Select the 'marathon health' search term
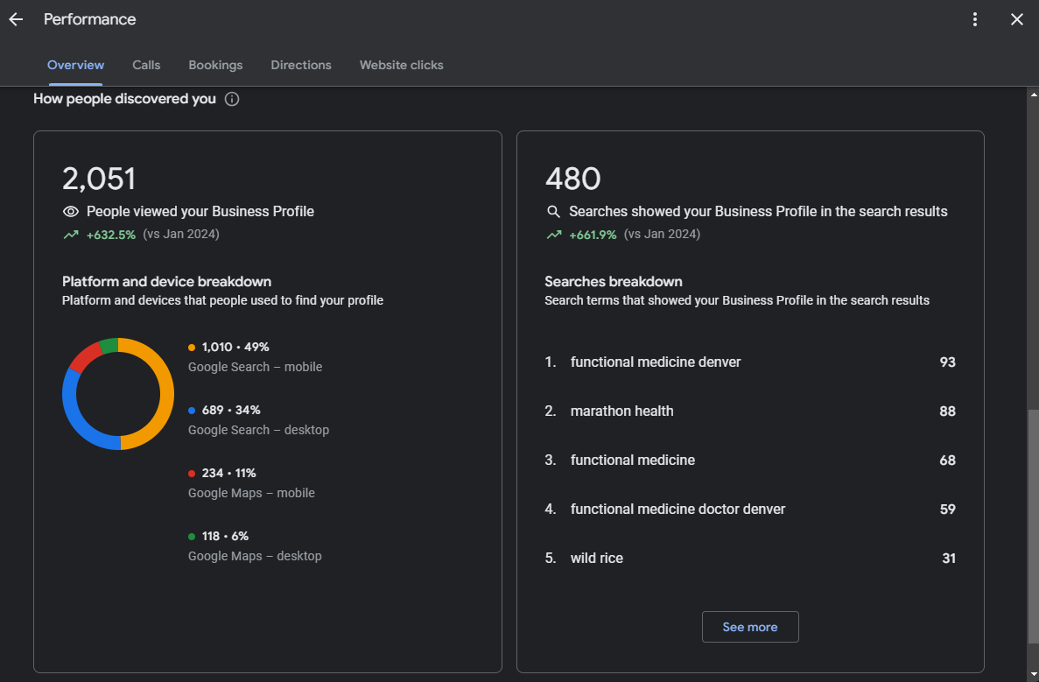The image size is (1039, 682). 621,411
